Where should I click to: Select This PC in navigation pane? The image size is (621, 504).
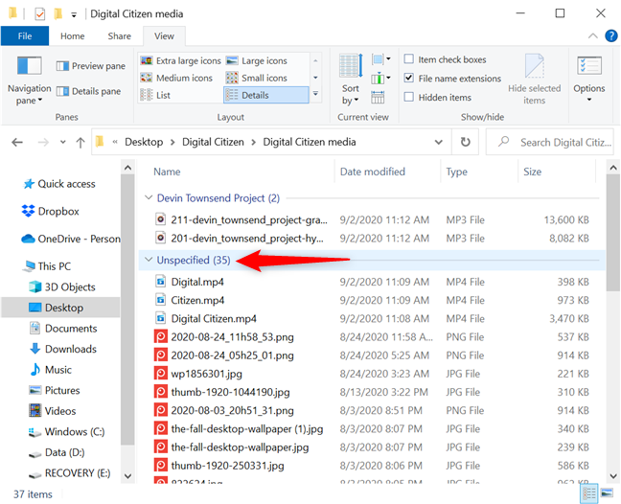(47, 266)
